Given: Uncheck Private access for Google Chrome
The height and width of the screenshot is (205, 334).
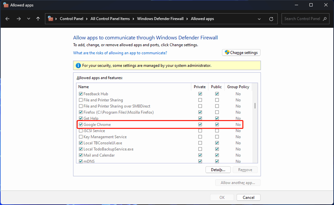Looking at the screenshot, I should tap(200, 124).
